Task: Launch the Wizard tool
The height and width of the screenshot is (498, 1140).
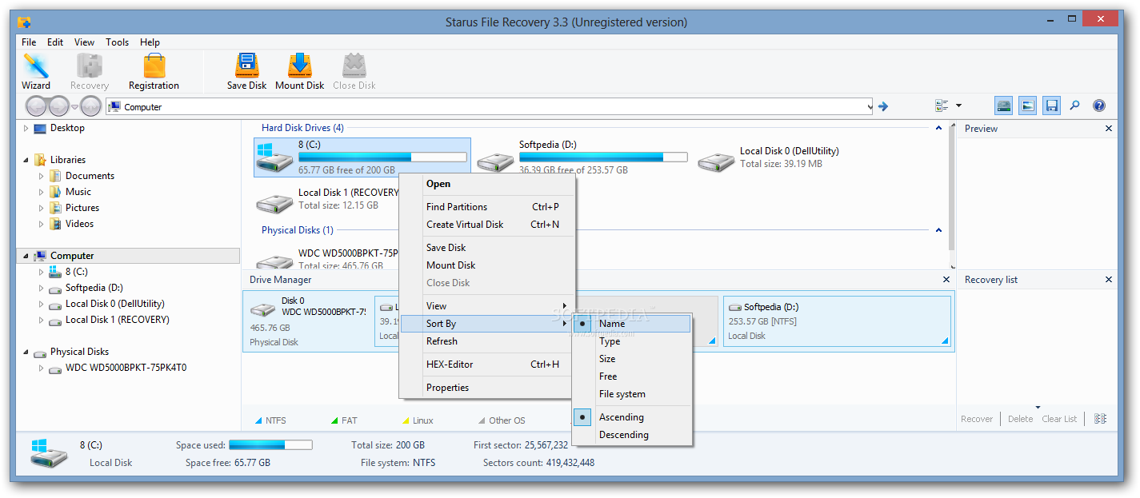Action: 36,71
